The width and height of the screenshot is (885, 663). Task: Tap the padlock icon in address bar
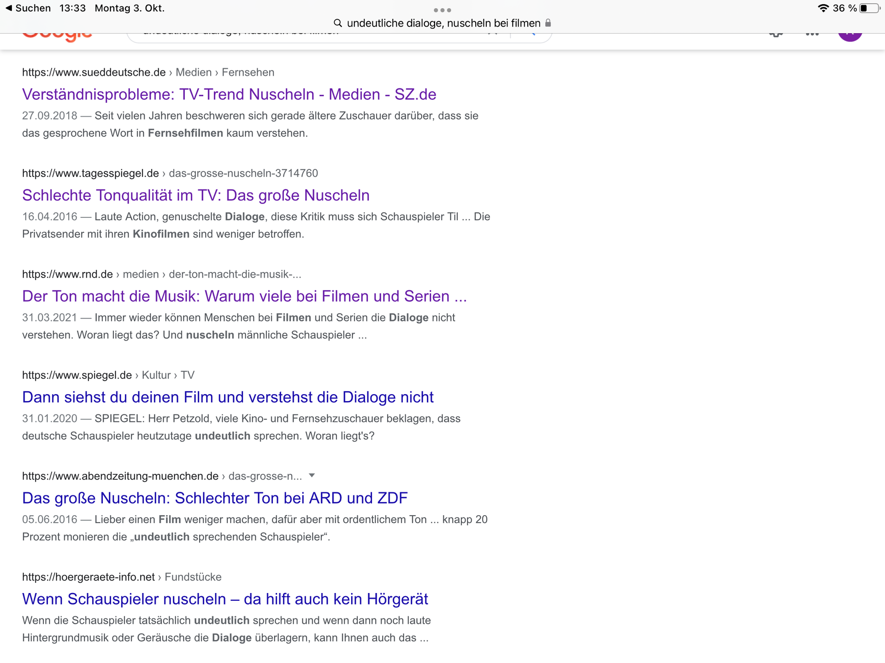(548, 23)
